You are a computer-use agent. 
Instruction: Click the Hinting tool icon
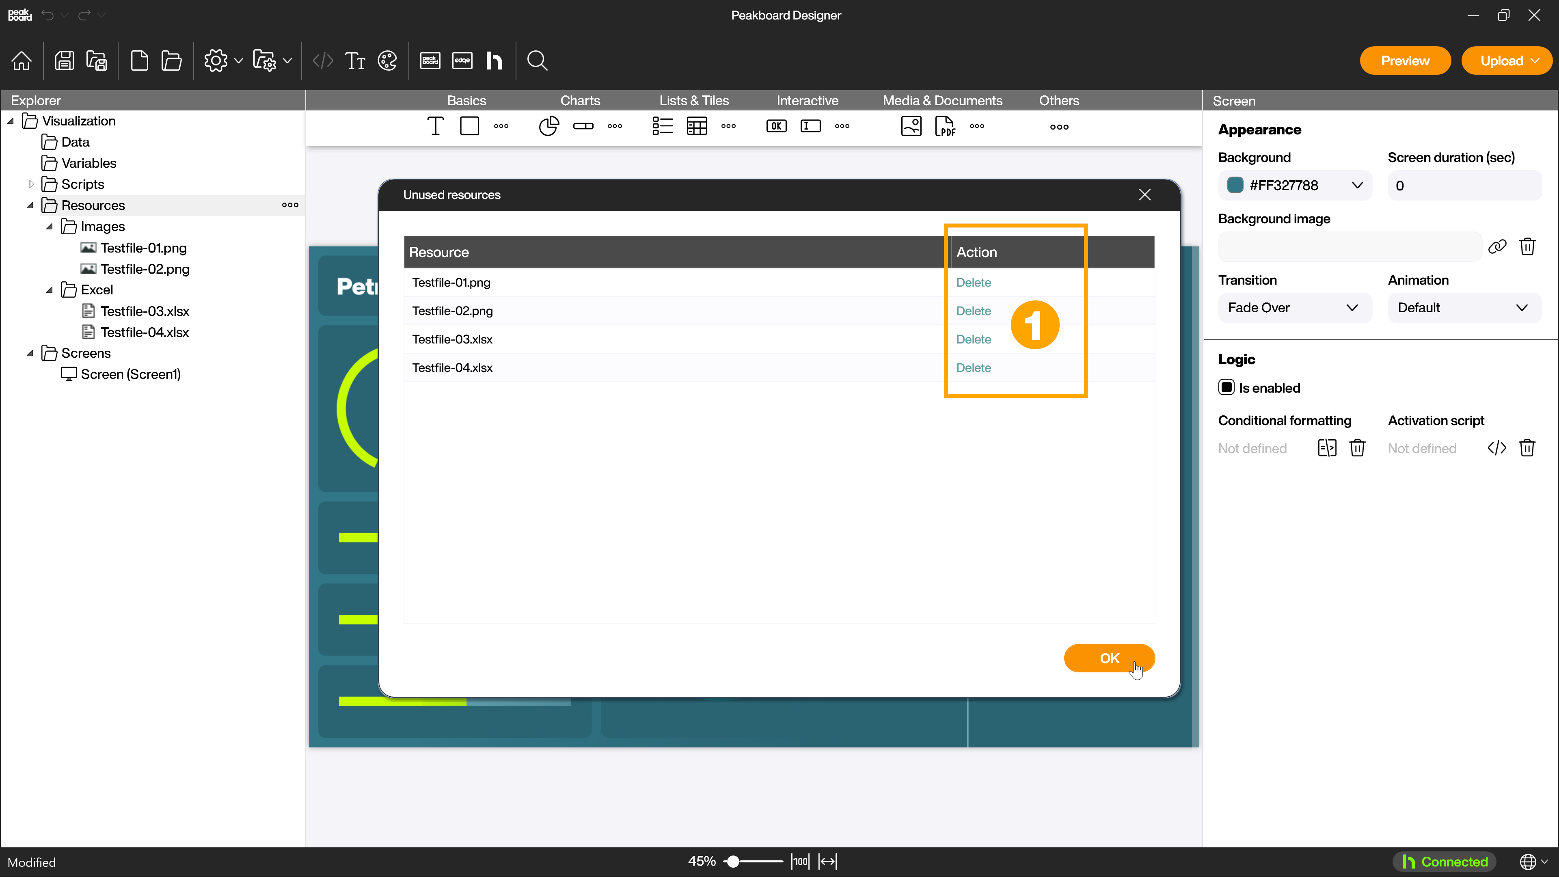click(494, 61)
